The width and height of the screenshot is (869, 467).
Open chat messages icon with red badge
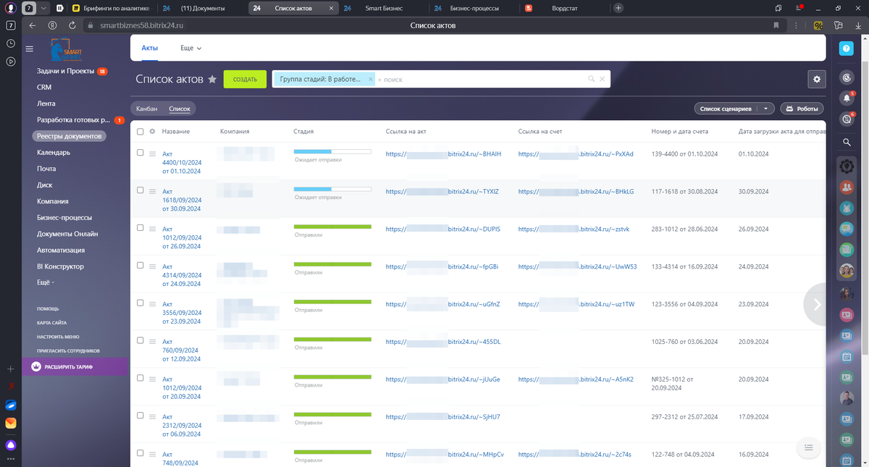point(846,119)
